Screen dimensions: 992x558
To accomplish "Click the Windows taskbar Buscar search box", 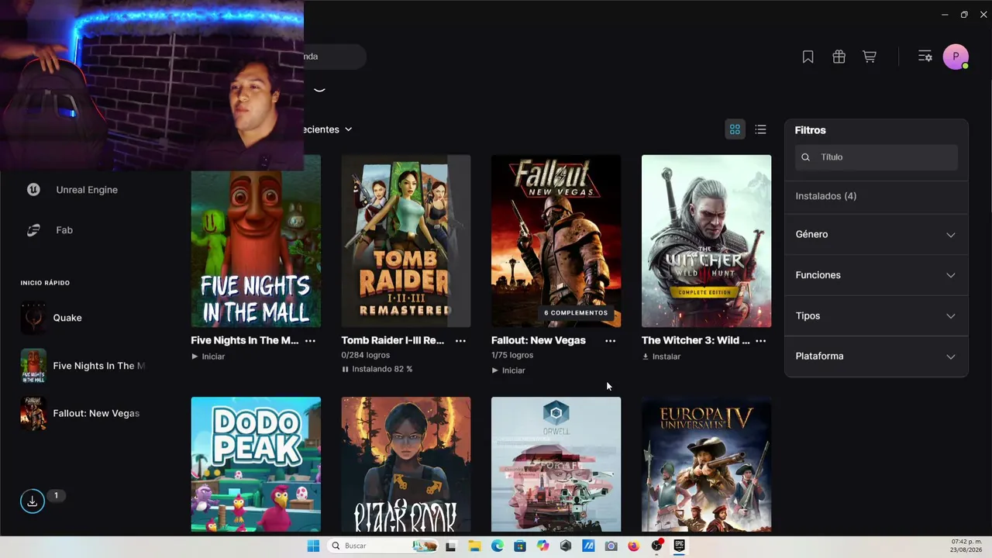I will click(x=383, y=546).
